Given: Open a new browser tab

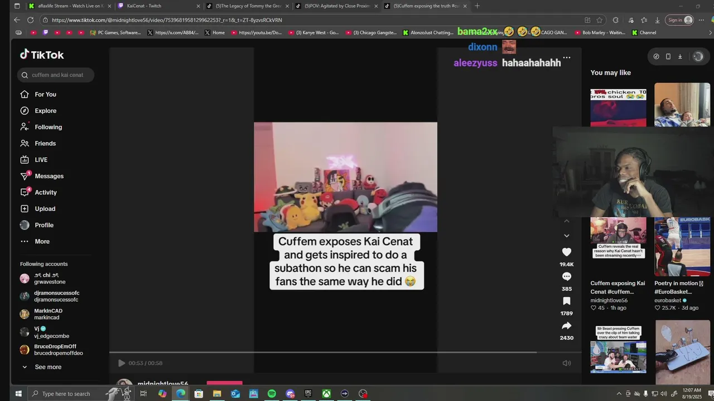Looking at the screenshot, I should (x=477, y=6).
